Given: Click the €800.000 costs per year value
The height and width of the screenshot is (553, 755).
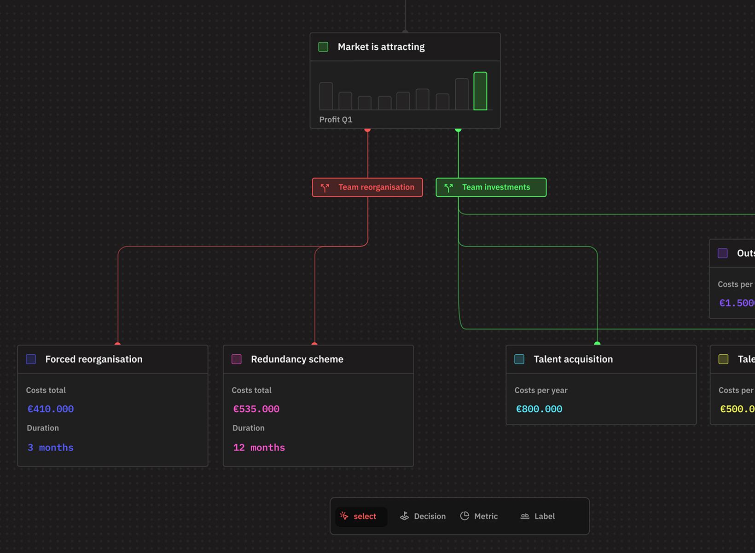Looking at the screenshot, I should pos(539,409).
